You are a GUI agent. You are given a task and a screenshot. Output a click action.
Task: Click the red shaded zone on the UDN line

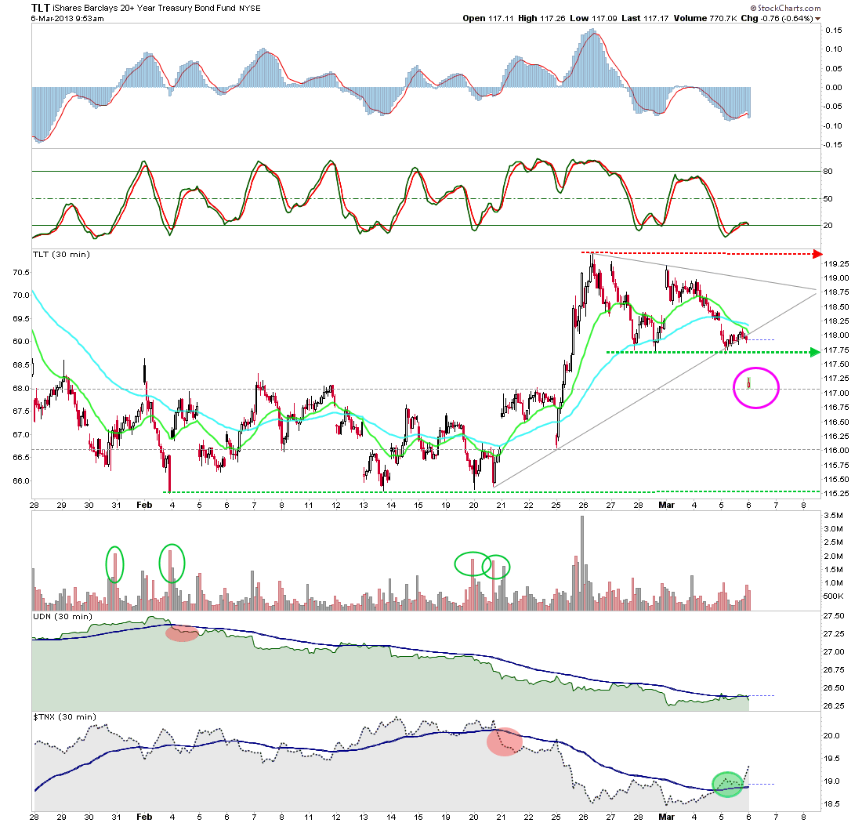182,633
